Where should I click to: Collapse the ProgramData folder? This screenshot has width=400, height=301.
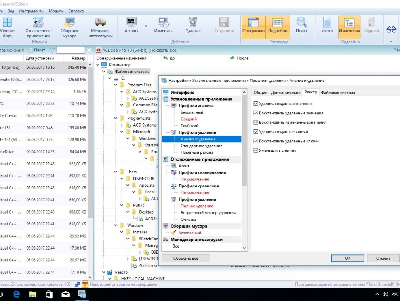click(116, 118)
